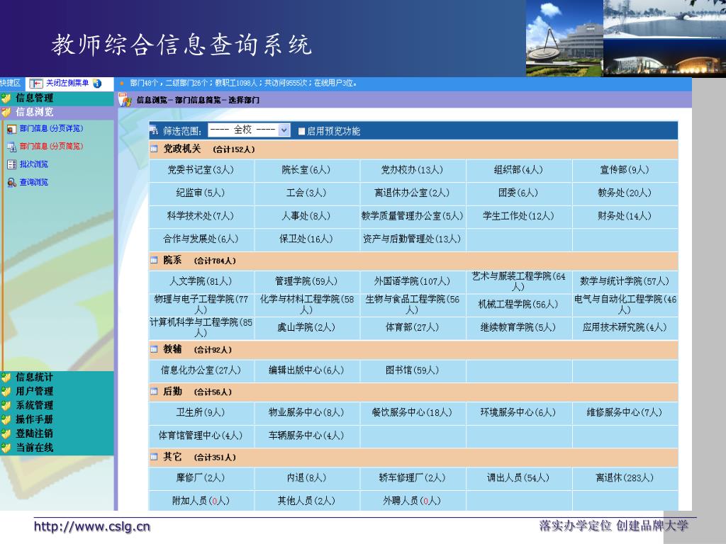Select department 财务处(14人)
Image resolution: width=726 pixels, height=544 pixels.
pyautogui.click(x=625, y=216)
